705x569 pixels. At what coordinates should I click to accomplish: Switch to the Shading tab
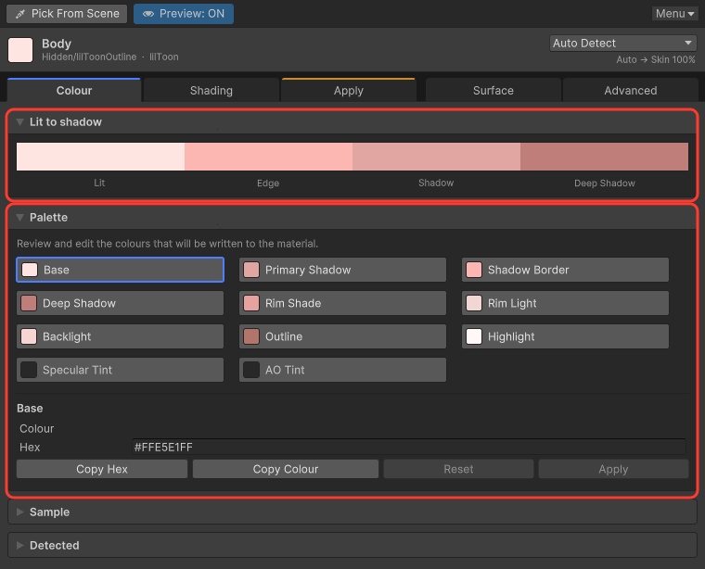coord(211,90)
